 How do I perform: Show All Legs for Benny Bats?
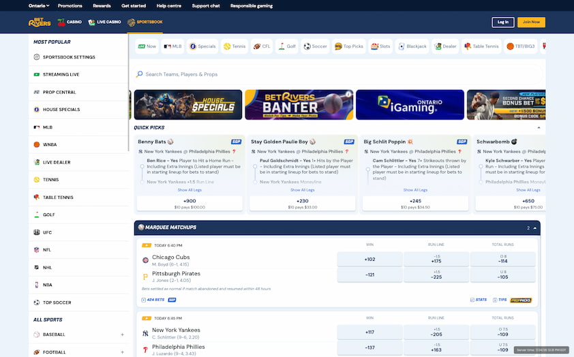[x=190, y=190]
